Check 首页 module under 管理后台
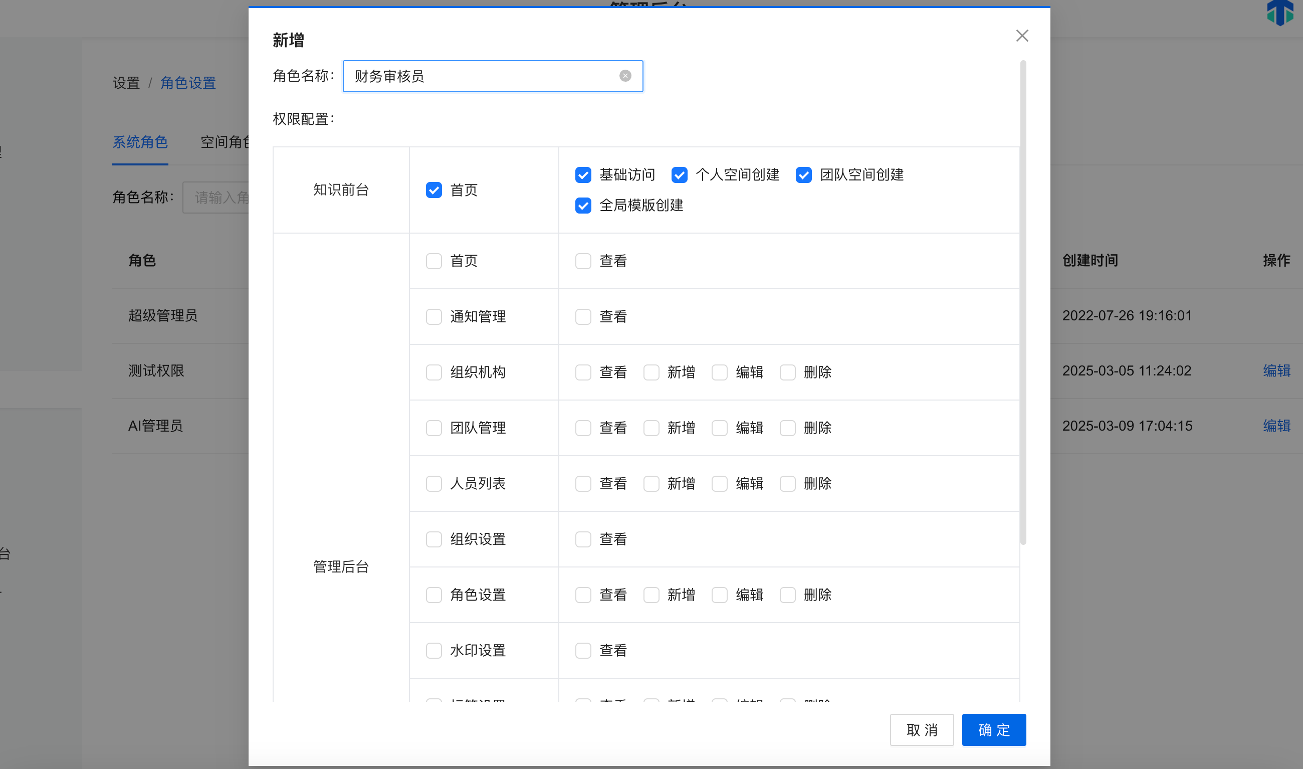The image size is (1303, 769). 433,261
